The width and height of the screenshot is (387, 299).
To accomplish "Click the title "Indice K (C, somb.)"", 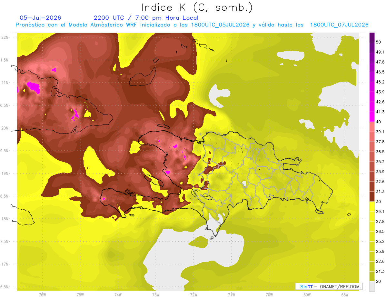I will 196,7.
